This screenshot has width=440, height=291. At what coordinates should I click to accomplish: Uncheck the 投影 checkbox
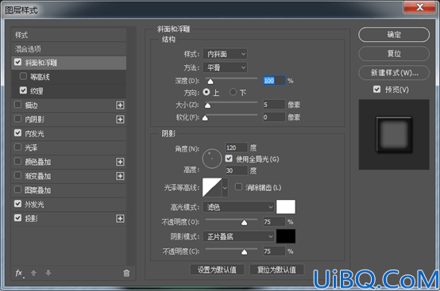17,218
